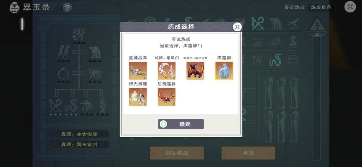Confirm selection with the 确定 button
The height and width of the screenshot is (167, 362).
pos(181,124)
